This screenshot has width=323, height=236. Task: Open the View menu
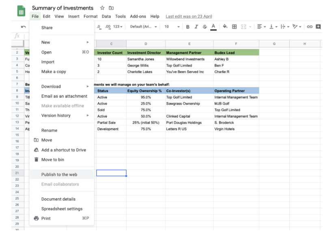(59, 17)
